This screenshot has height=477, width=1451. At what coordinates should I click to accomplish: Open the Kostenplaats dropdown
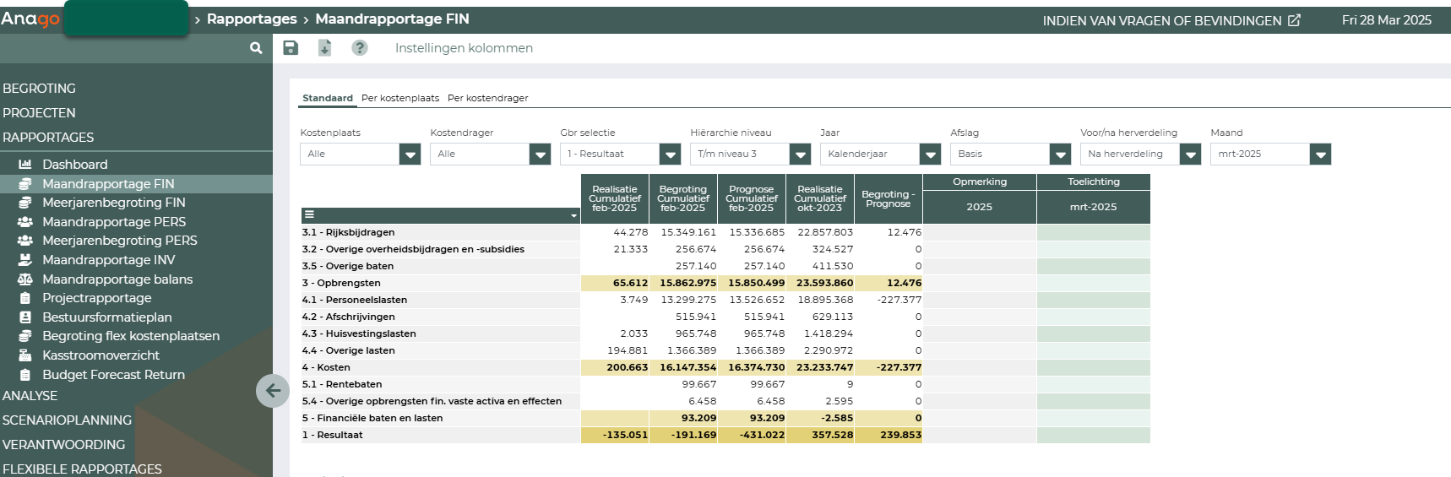[x=360, y=154]
